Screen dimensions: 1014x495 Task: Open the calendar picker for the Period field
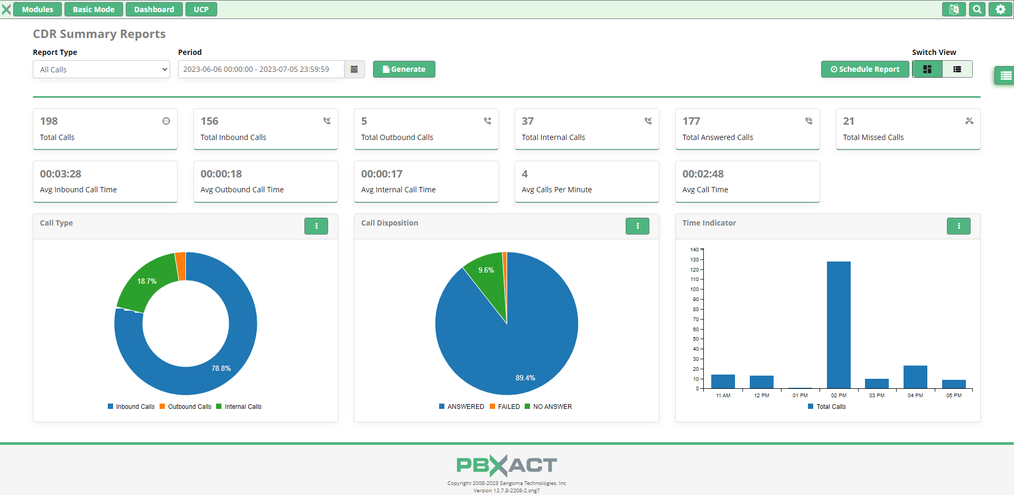click(x=354, y=69)
